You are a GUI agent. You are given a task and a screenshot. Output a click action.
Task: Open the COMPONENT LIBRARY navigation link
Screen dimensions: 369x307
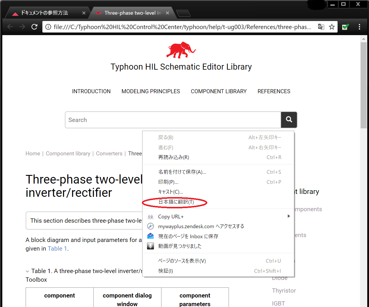pyautogui.click(x=219, y=91)
